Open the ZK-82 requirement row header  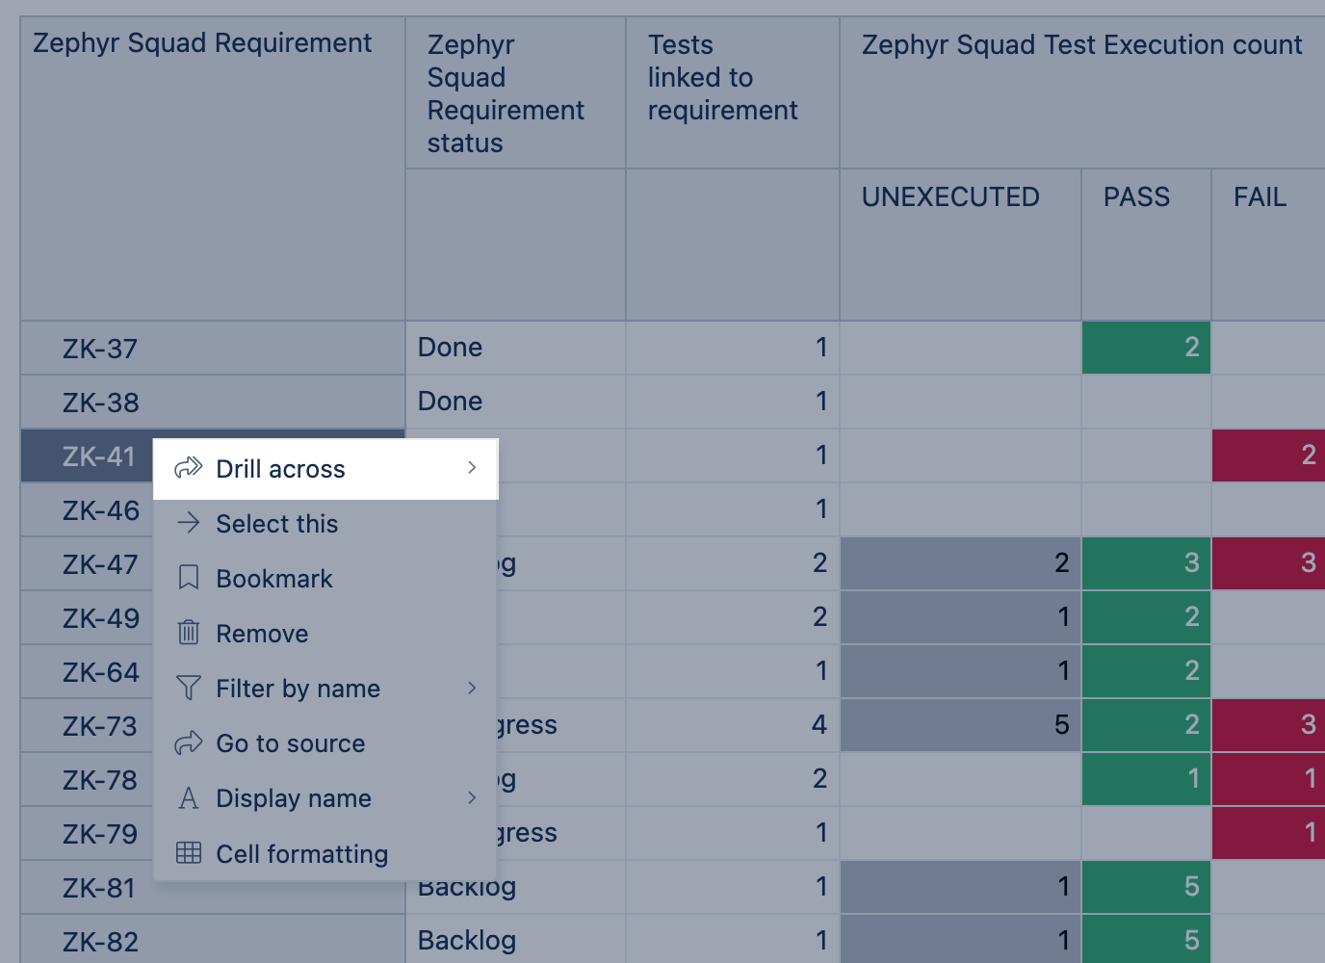click(100, 942)
